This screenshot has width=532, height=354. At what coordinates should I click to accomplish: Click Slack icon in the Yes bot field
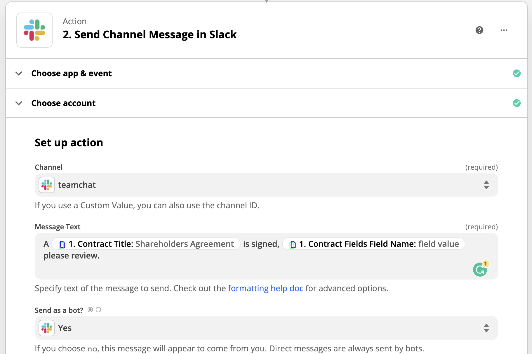click(47, 328)
